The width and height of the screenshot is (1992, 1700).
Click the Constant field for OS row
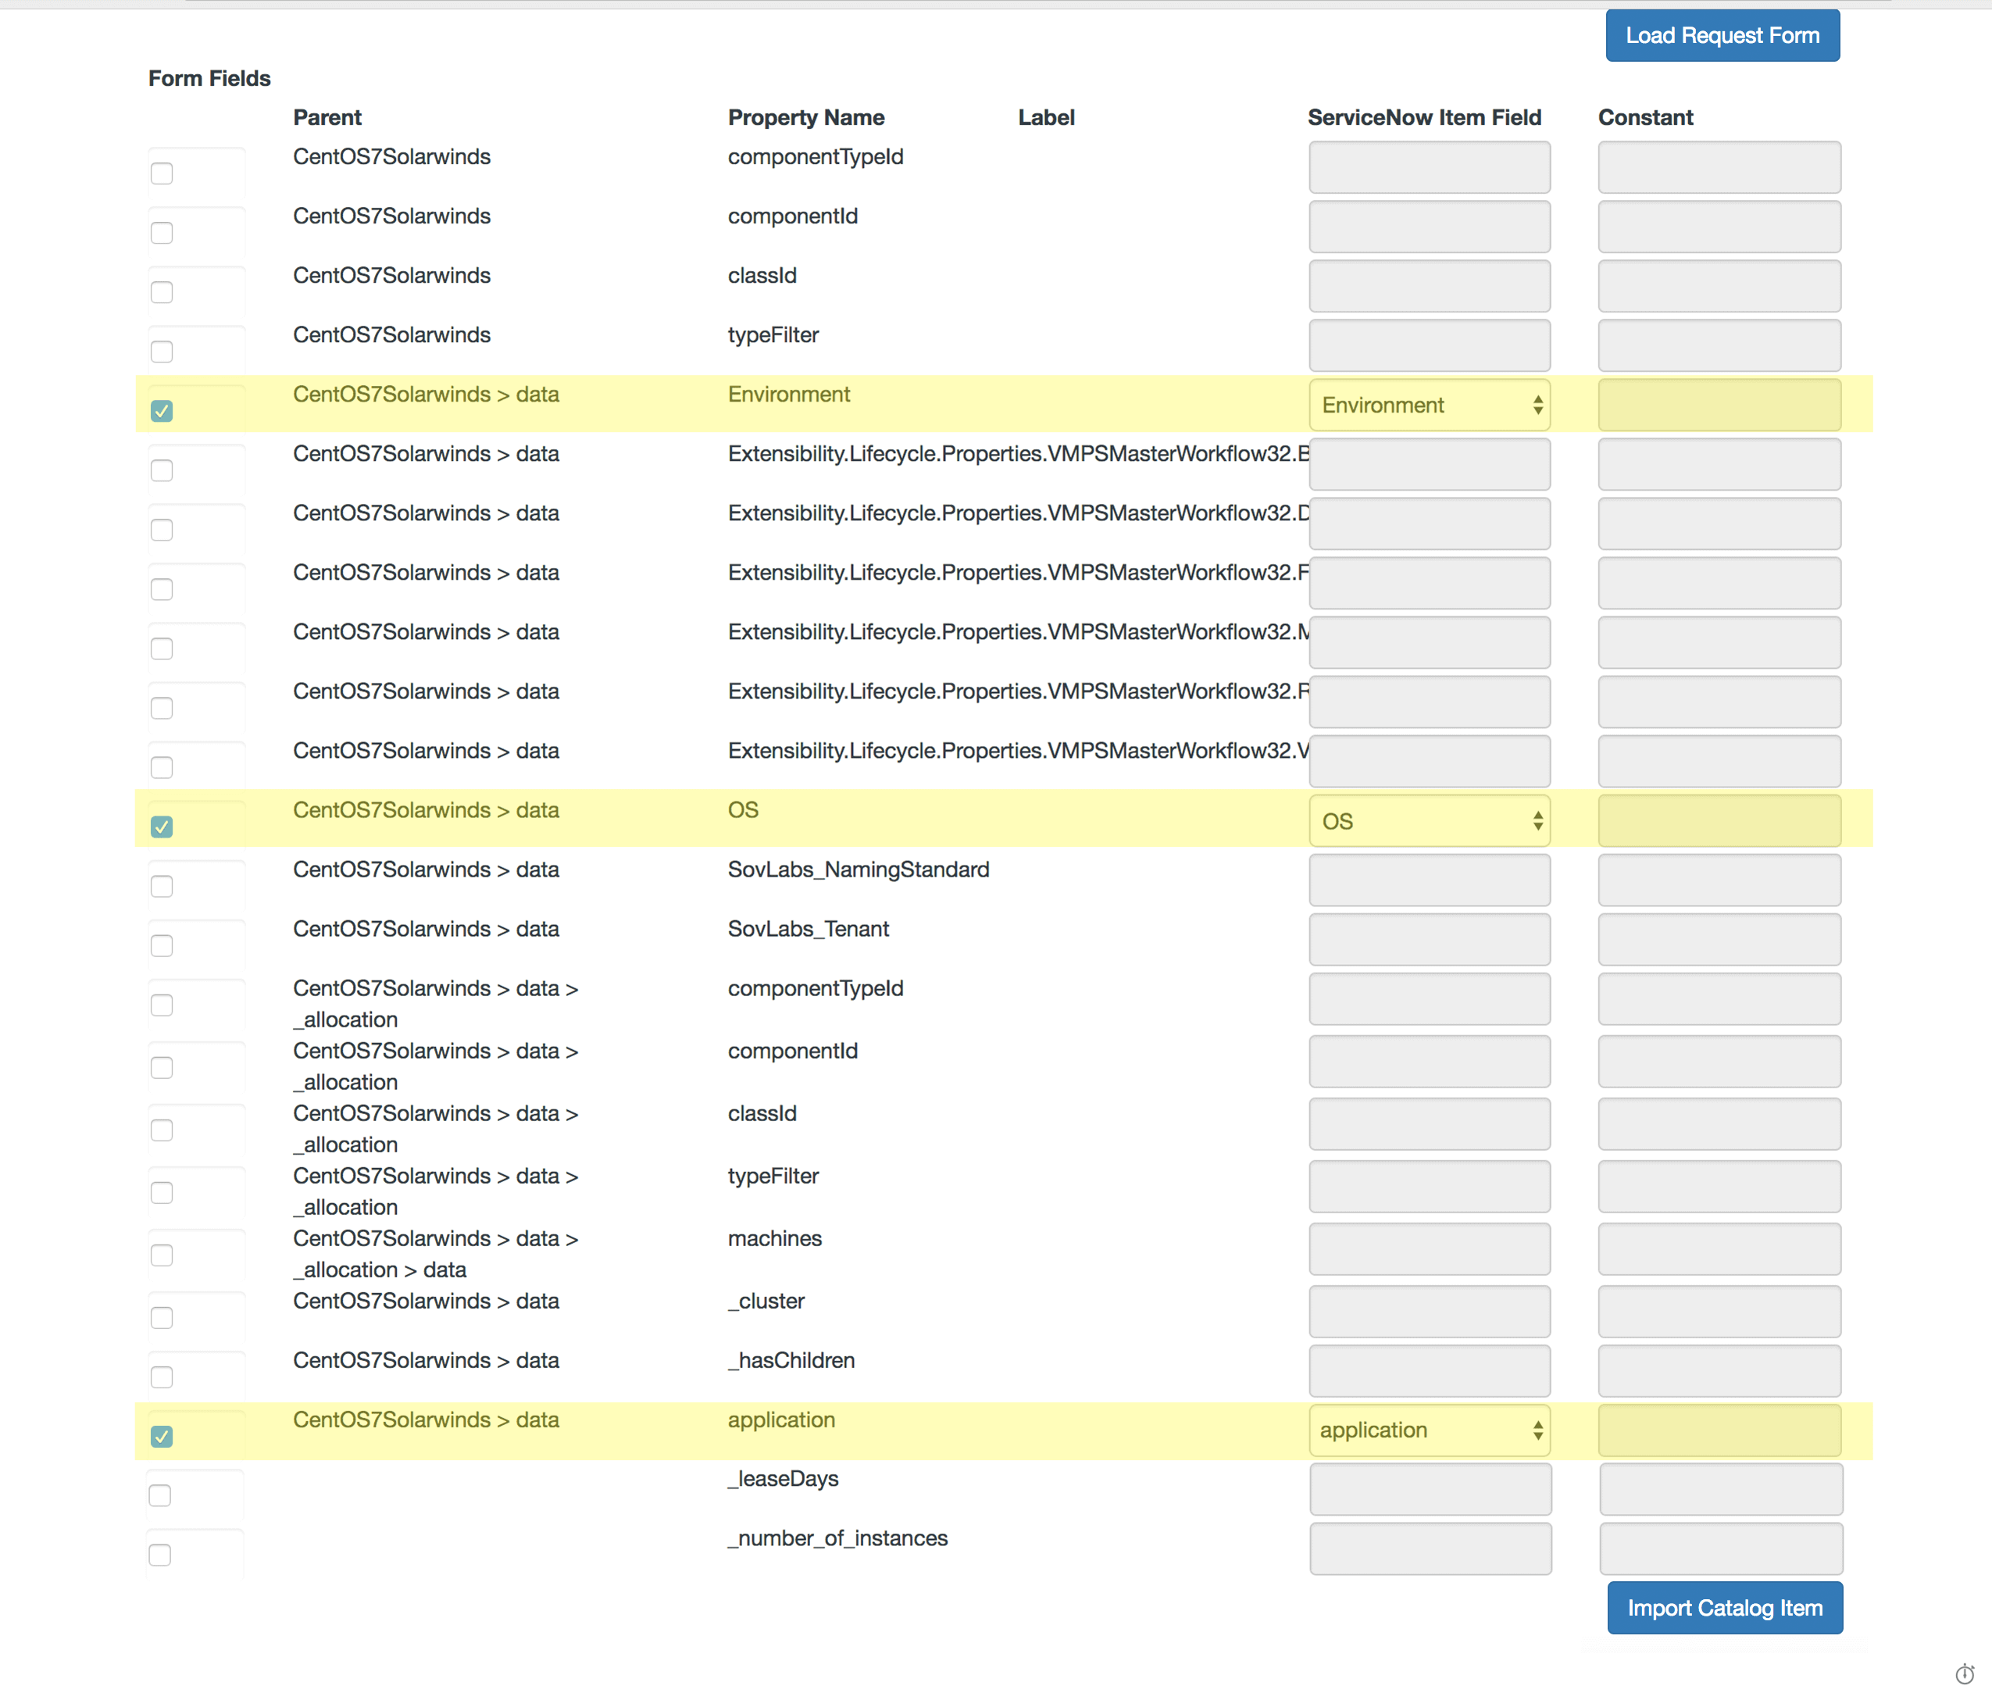1719,821
